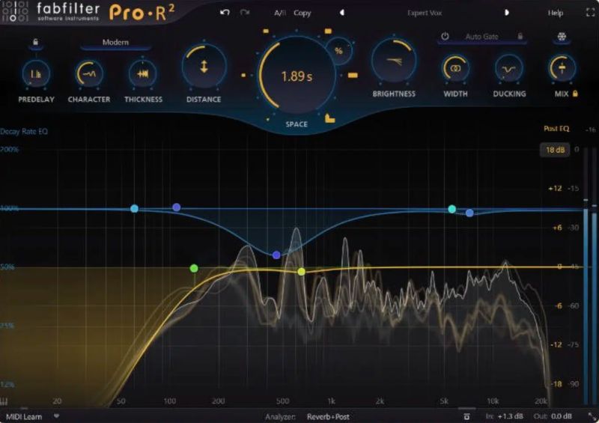Image resolution: width=599 pixels, height=423 pixels.
Task: Click the redo arrow icon
Action: click(245, 13)
